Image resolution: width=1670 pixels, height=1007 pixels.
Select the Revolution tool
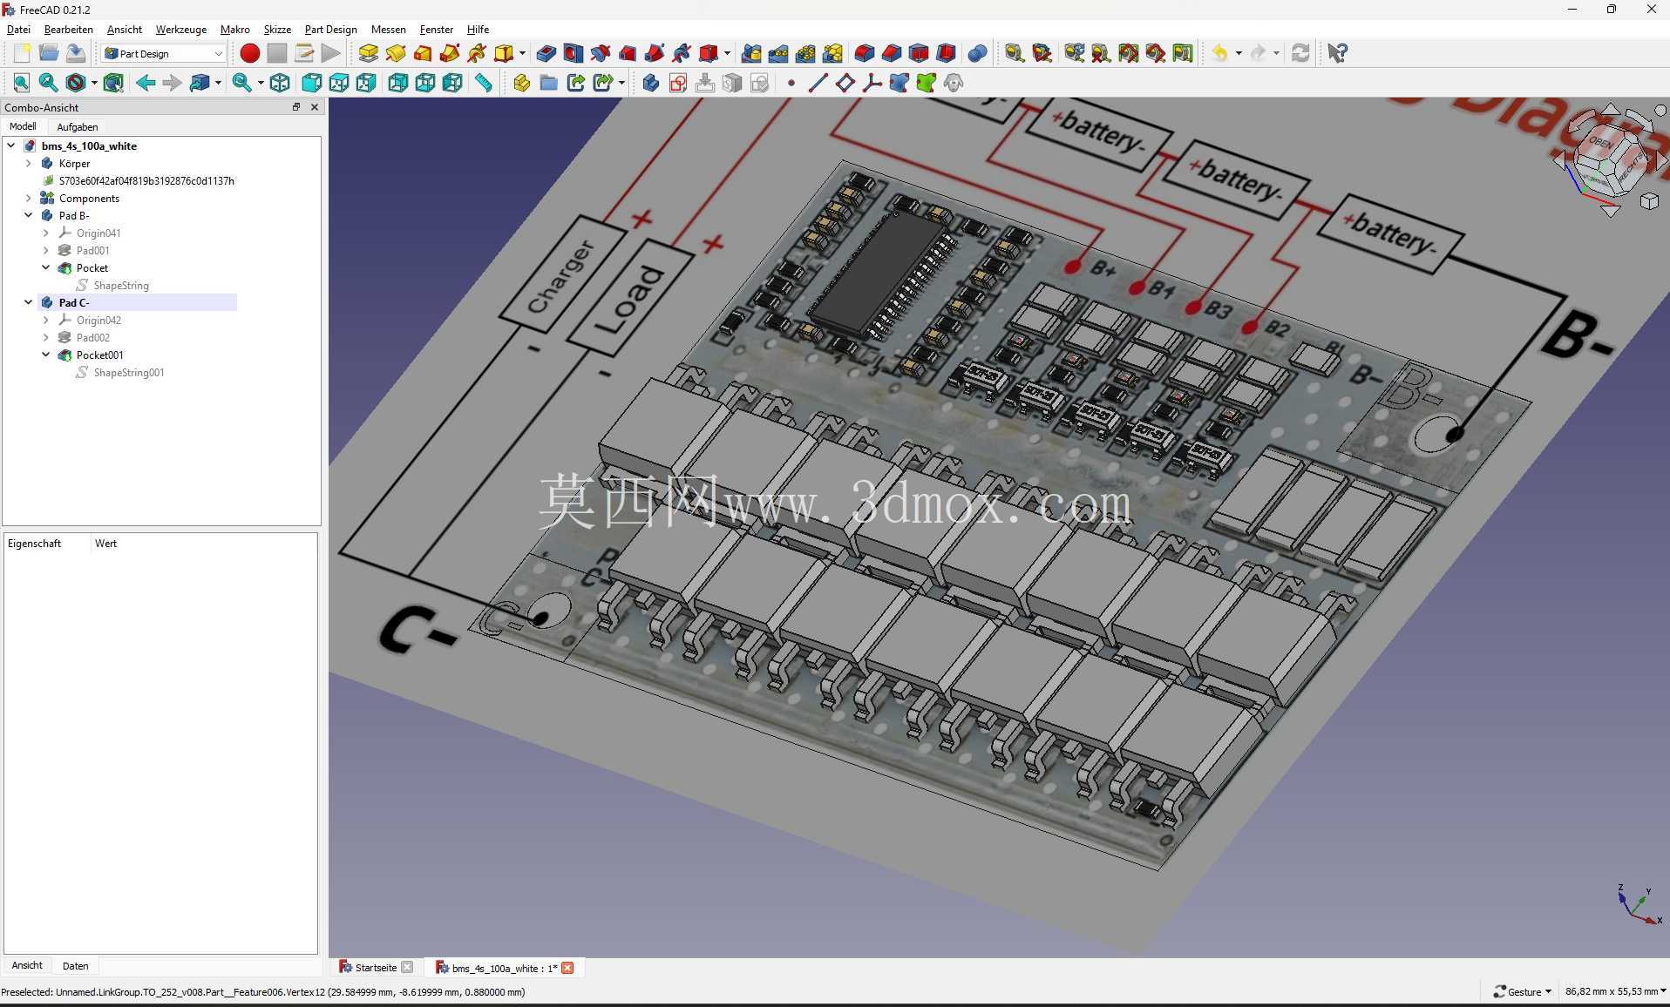pos(396,53)
